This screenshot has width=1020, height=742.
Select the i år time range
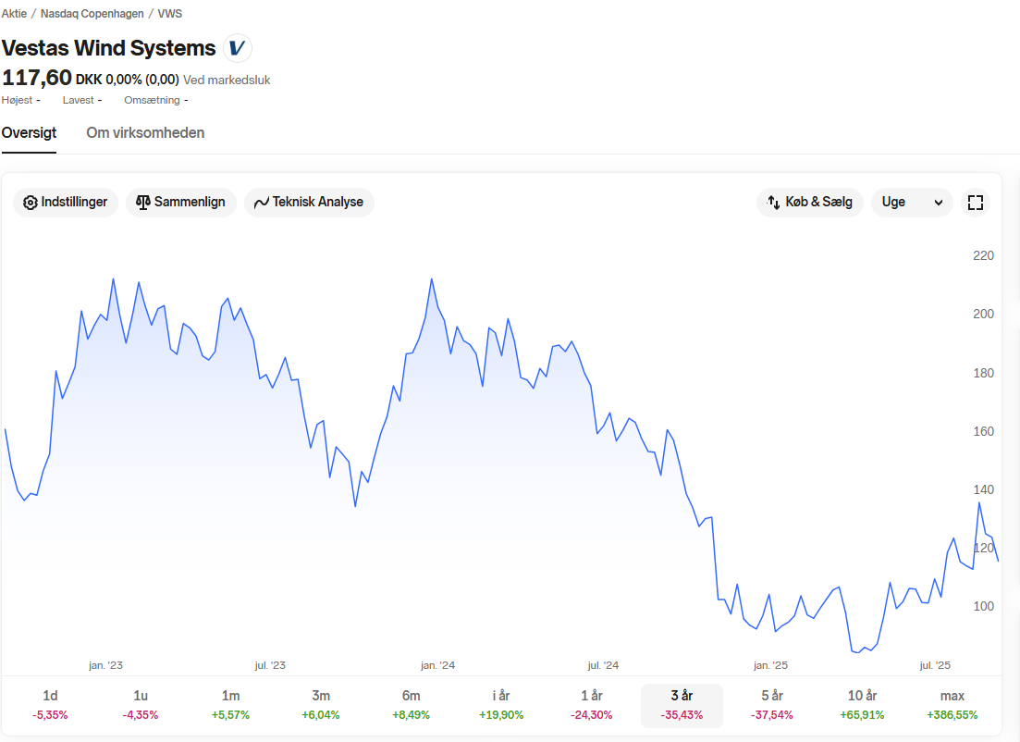(501, 705)
